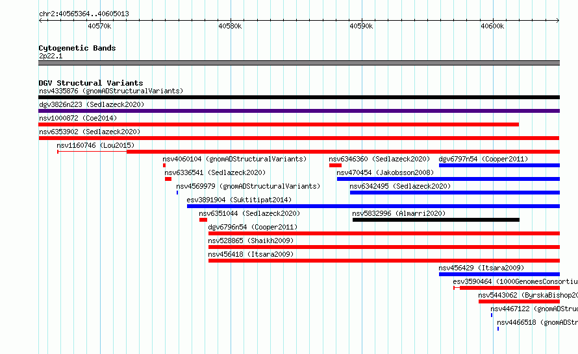Click the nsv4569979 gnomADStructuralVariants label
Screen dimensions: 578x354
pyautogui.click(x=248, y=186)
